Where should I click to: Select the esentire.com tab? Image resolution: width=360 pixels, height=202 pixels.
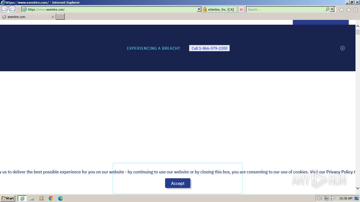click(x=28, y=17)
